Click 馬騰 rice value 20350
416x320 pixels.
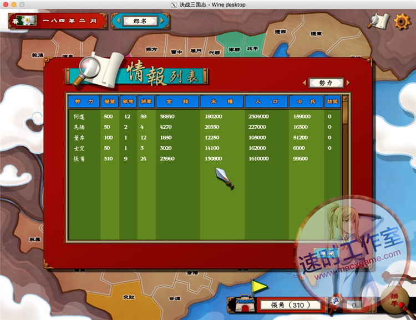(212, 127)
